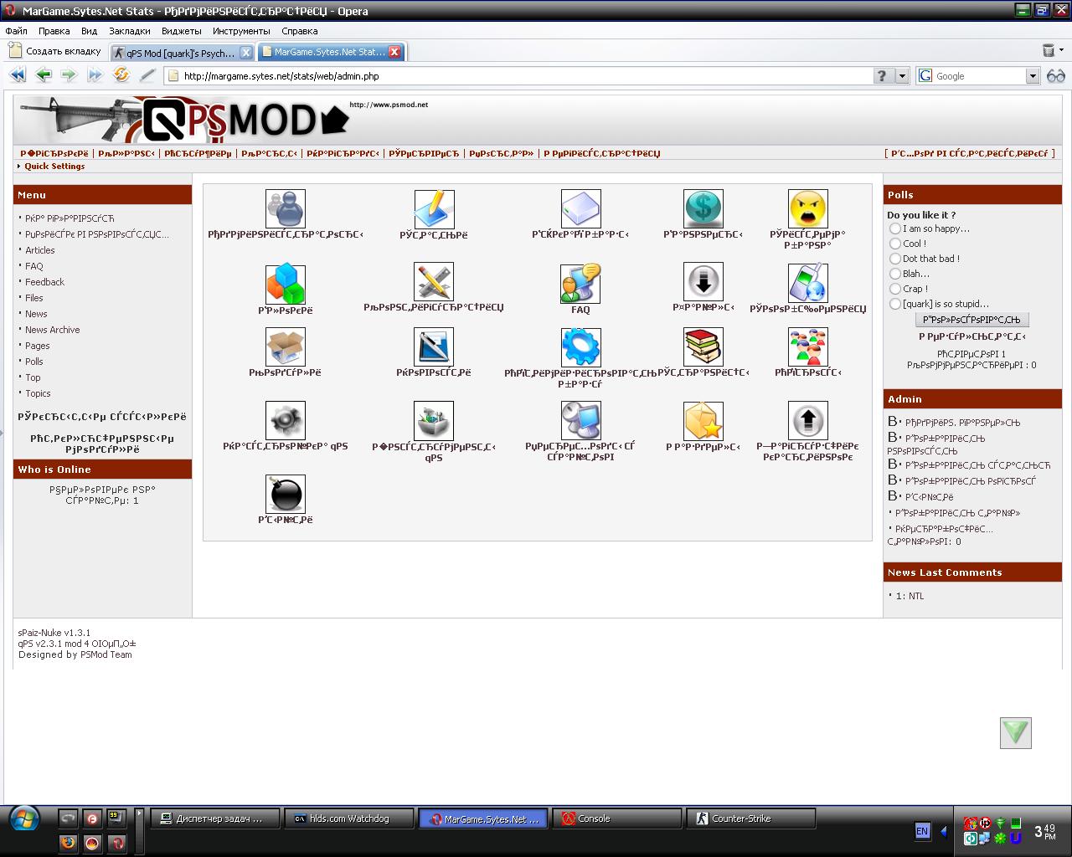Select the "Blah..." poll option
1072x857 pixels.
895,274
